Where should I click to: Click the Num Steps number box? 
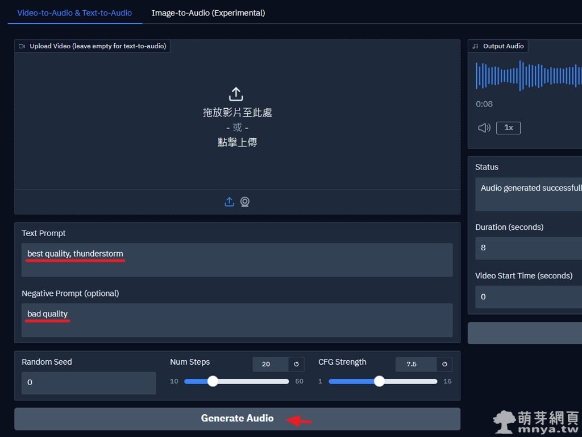click(270, 364)
